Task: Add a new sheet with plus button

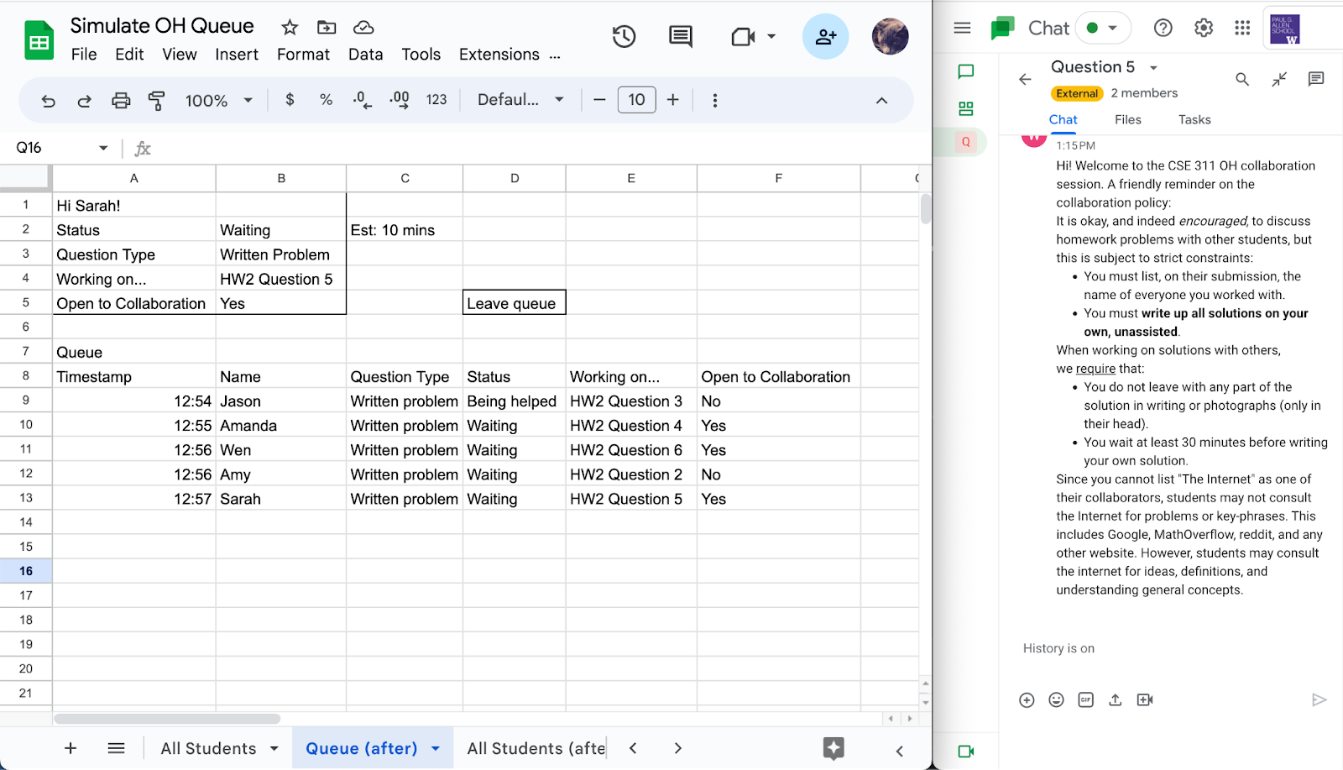Action: (x=71, y=748)
